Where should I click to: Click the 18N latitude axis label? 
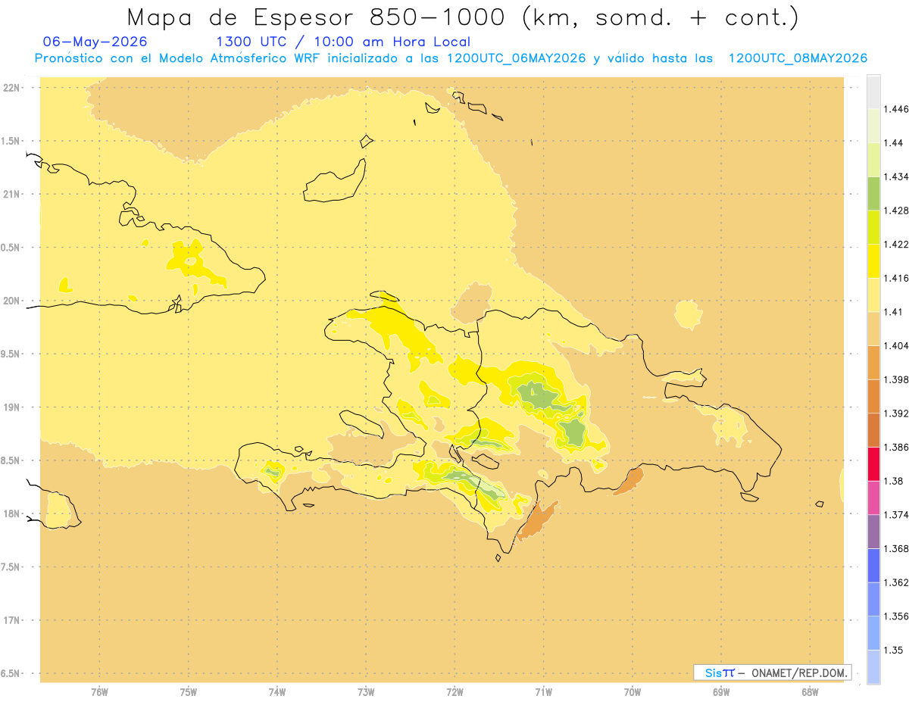click(x=12, y=513)
